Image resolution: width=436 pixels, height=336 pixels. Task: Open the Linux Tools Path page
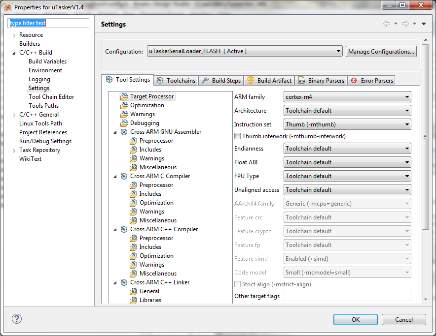tap(40, 123)
